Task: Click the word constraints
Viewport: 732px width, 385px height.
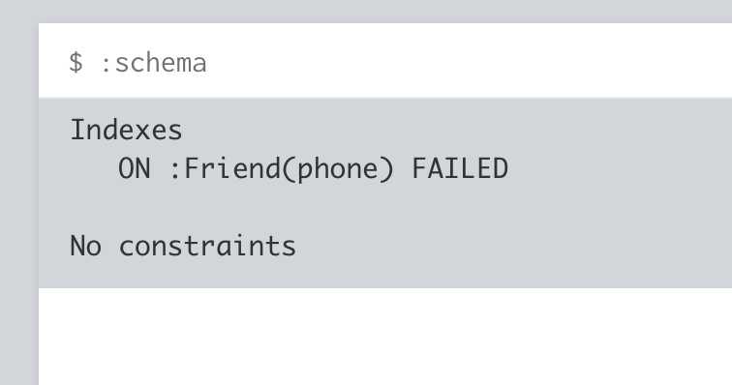Action: click(207, 246)
